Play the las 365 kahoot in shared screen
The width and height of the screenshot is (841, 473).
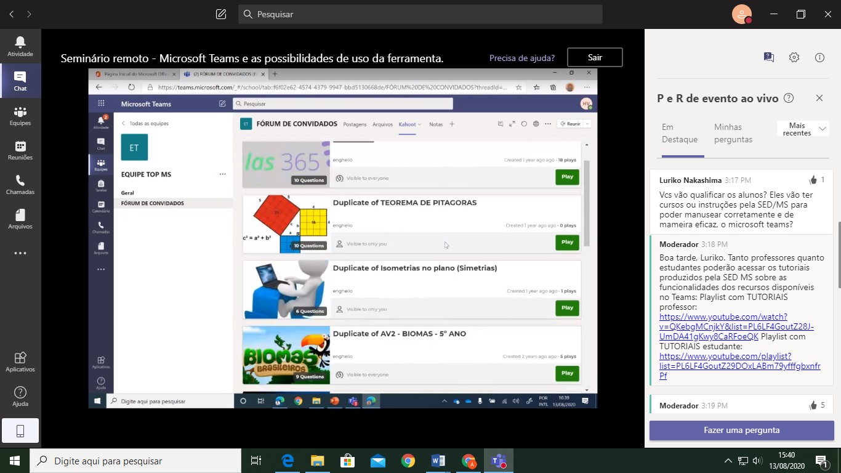click(567, 177)
